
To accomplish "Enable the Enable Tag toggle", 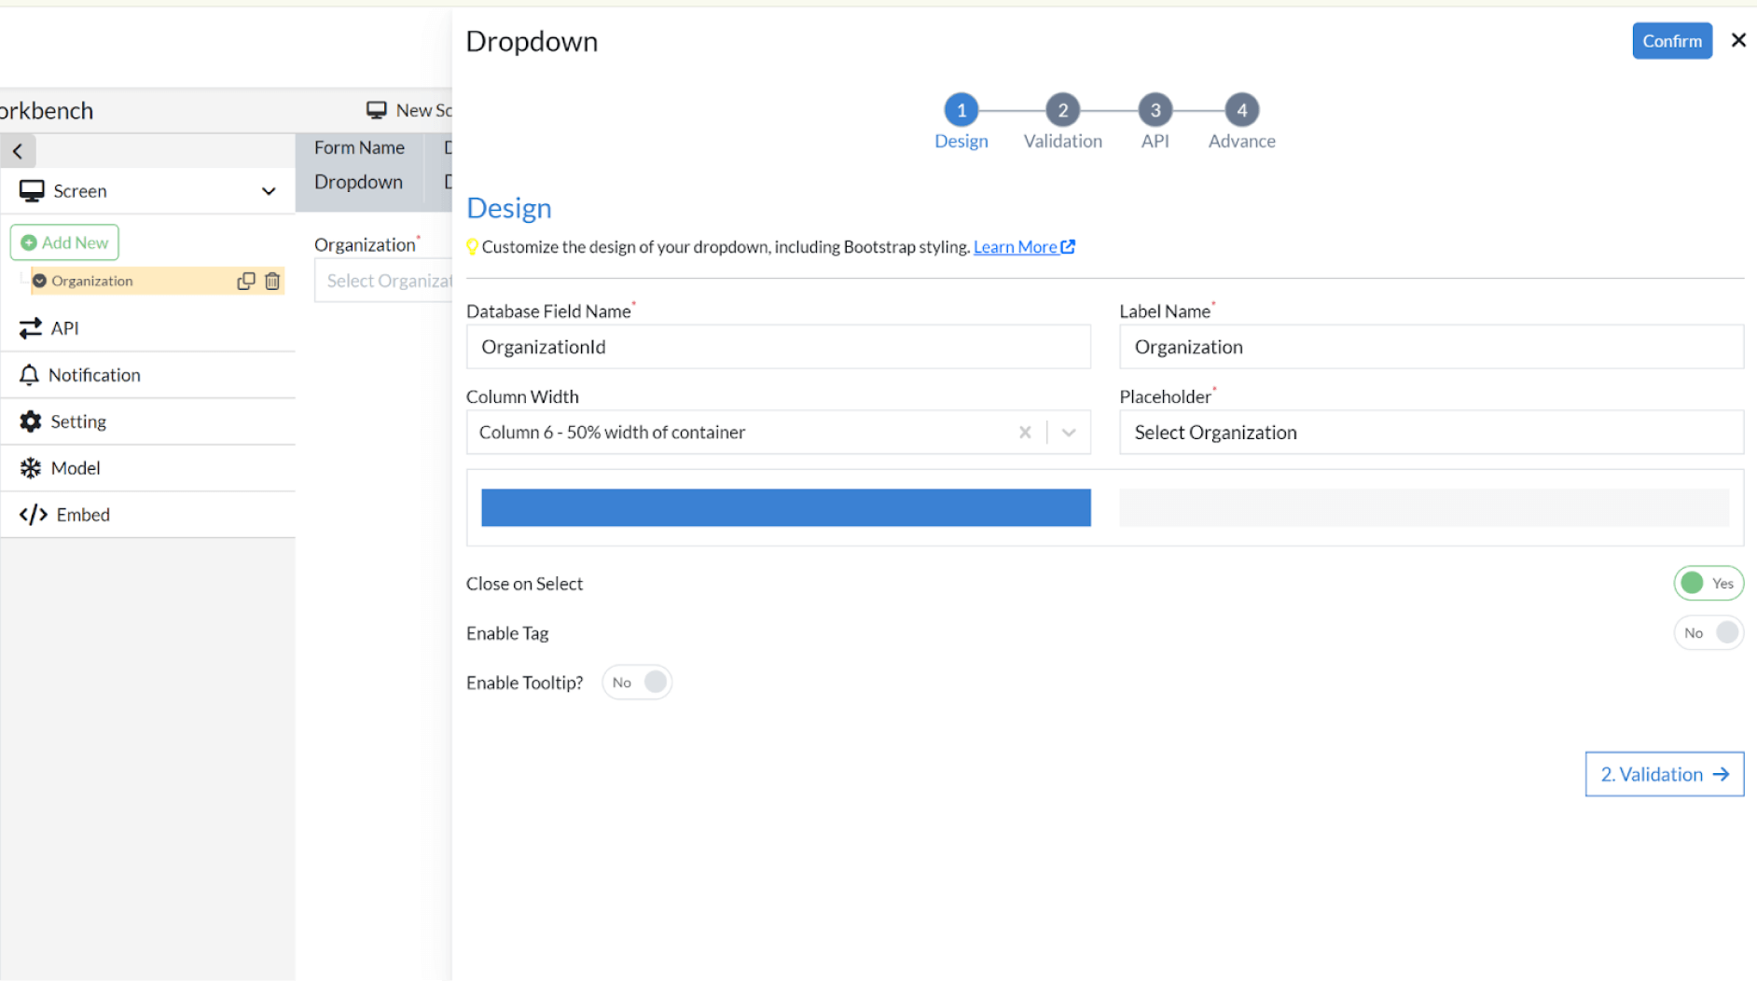I will click(1708, 633).
